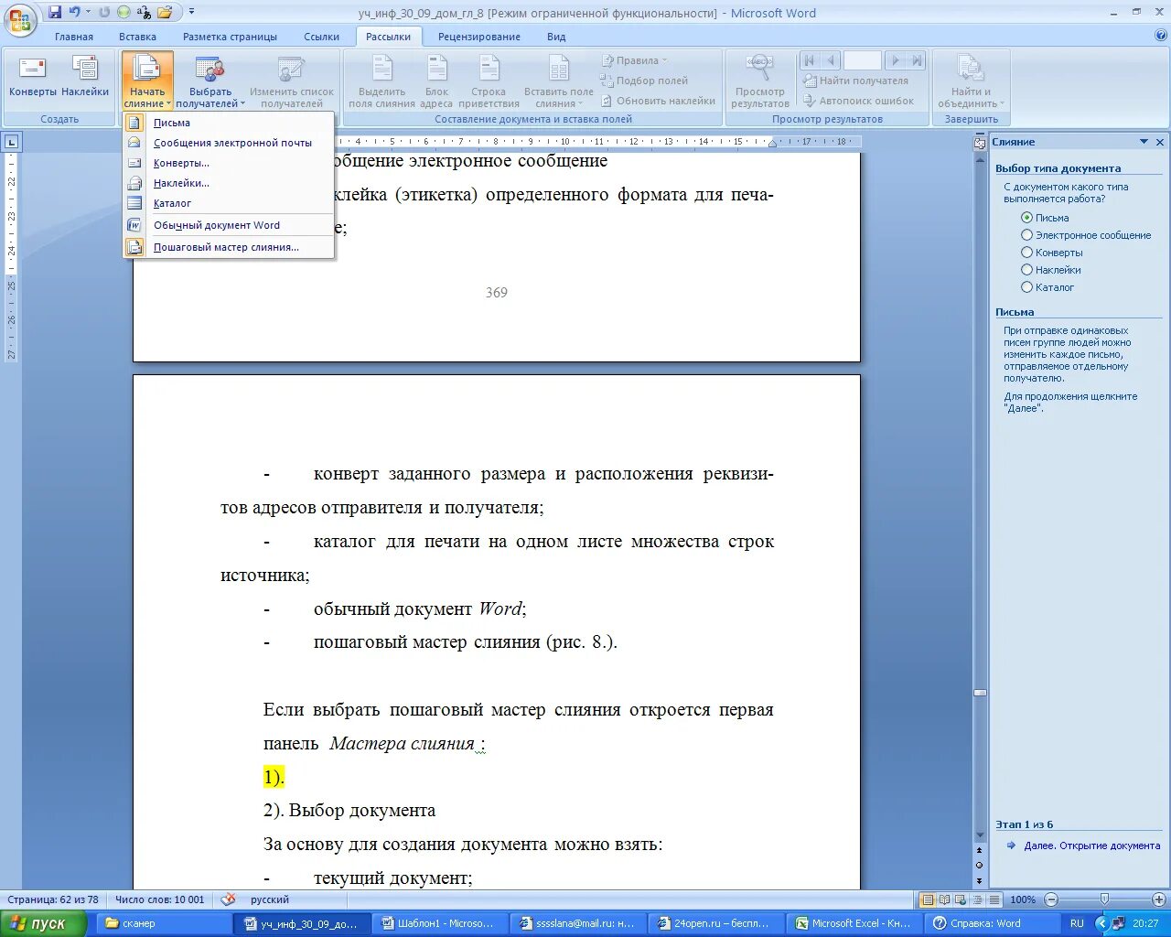The width and height of the screenshot is (1171, 937).
Task: Click Строка приветствия ribbon icon
Action: point(489,81)
